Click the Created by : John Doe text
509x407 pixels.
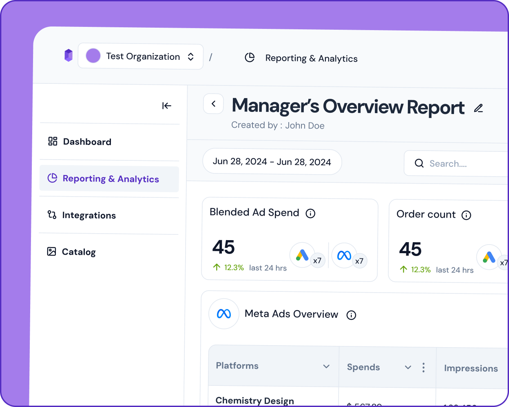pyautogui.click(x=278, y=125)
